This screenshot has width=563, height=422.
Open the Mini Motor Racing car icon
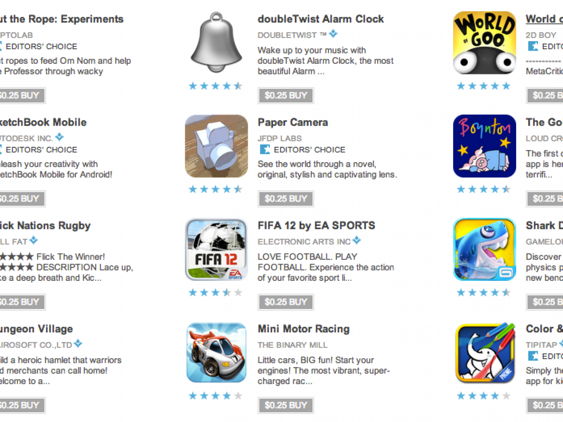[216, 353]
